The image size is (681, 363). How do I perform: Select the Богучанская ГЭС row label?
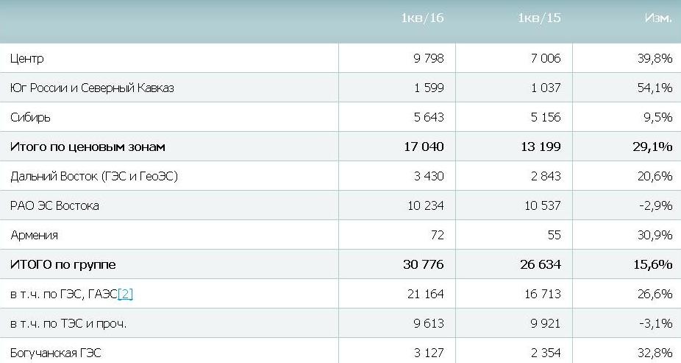click(55, 353)
